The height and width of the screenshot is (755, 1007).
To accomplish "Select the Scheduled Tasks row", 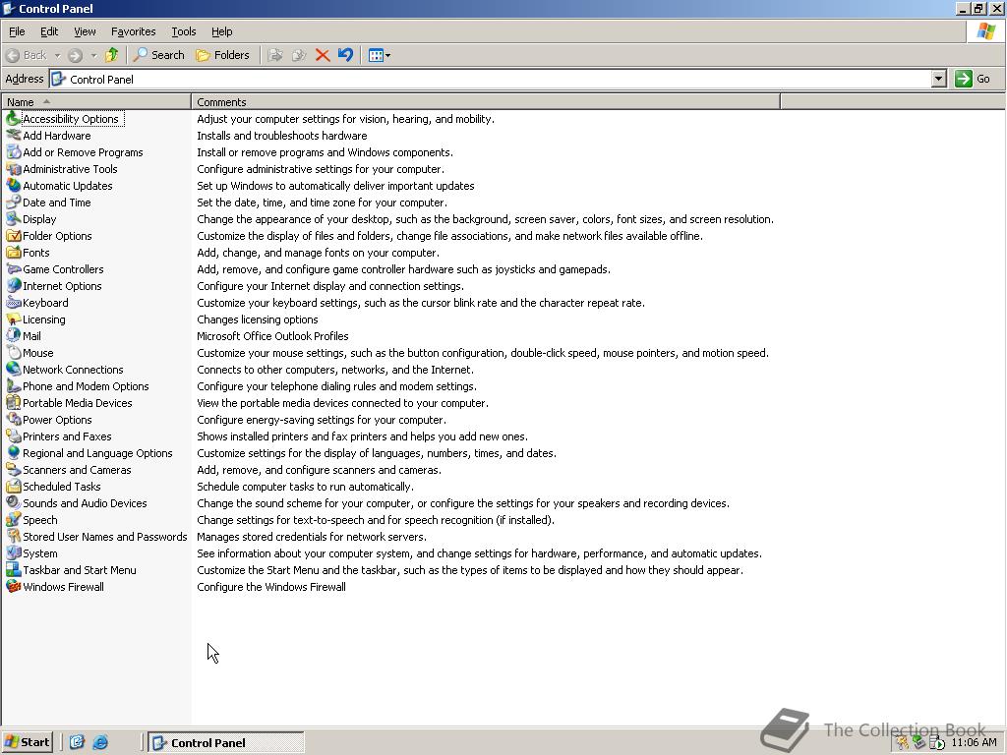I will click(x=54, y=486).
